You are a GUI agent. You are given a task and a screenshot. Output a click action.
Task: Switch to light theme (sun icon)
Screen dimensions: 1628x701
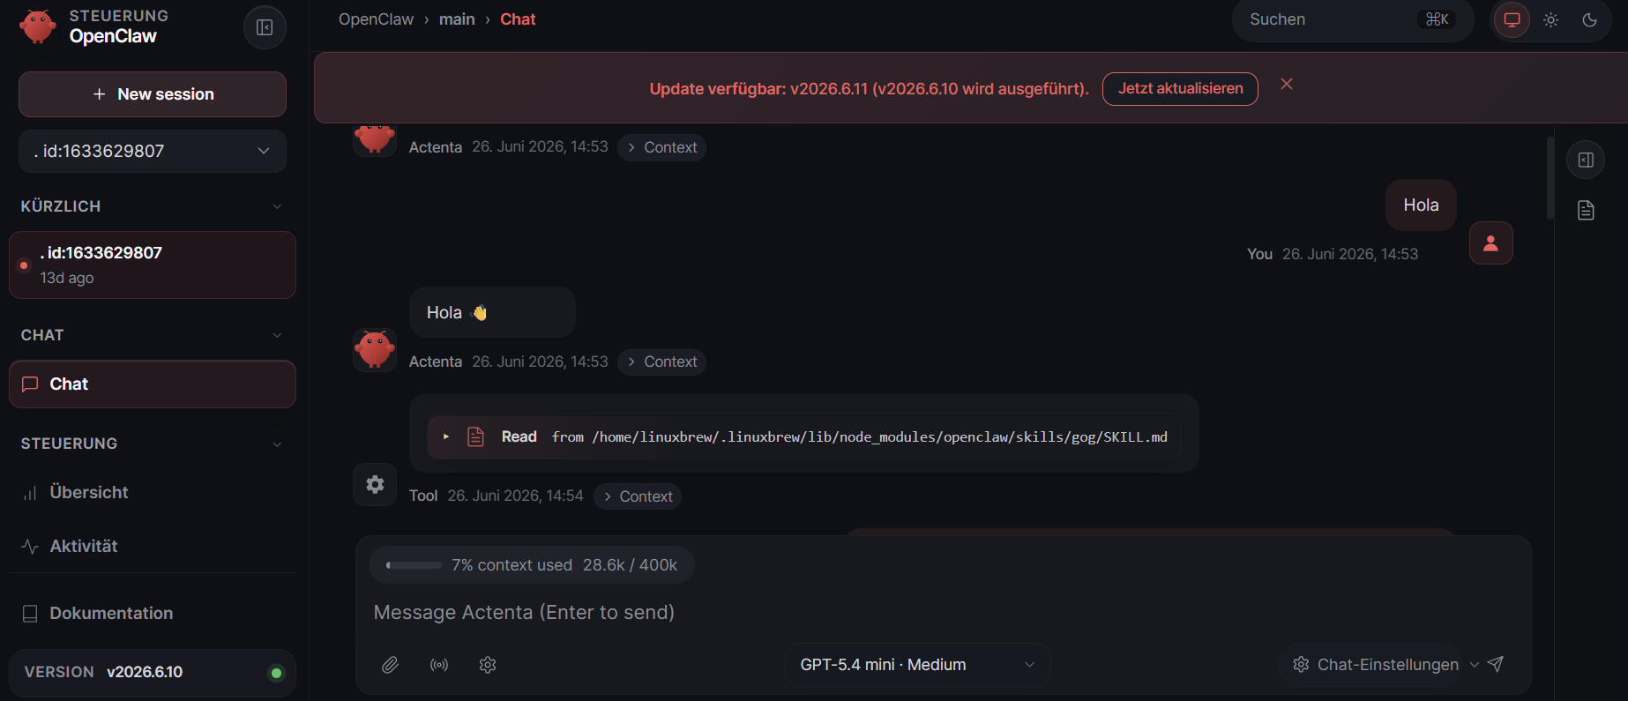click(x=1551, y=20)
